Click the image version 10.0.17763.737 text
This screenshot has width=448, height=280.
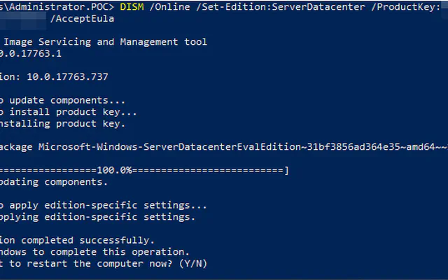67,77
